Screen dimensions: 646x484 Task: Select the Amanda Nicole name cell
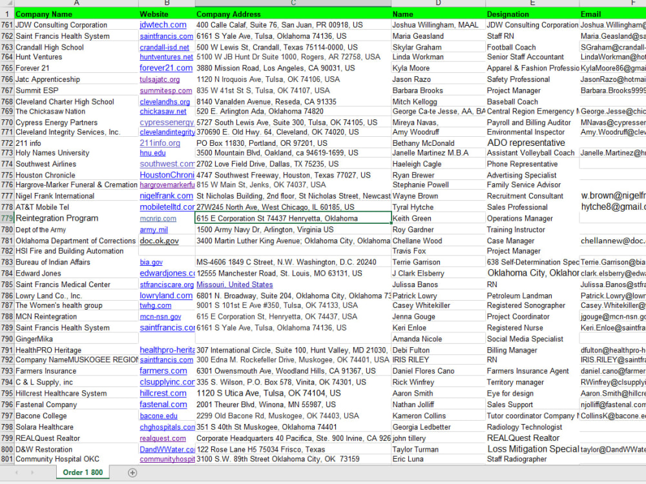coord(439,339)
